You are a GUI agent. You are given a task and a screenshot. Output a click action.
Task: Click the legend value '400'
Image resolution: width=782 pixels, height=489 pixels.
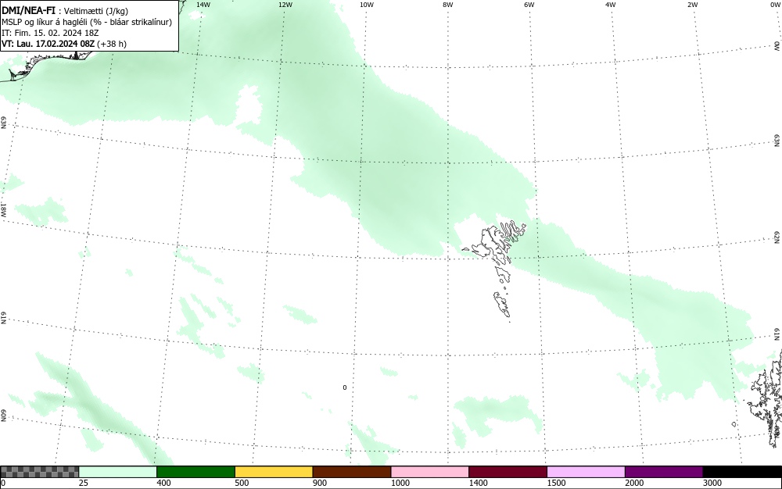163,483
